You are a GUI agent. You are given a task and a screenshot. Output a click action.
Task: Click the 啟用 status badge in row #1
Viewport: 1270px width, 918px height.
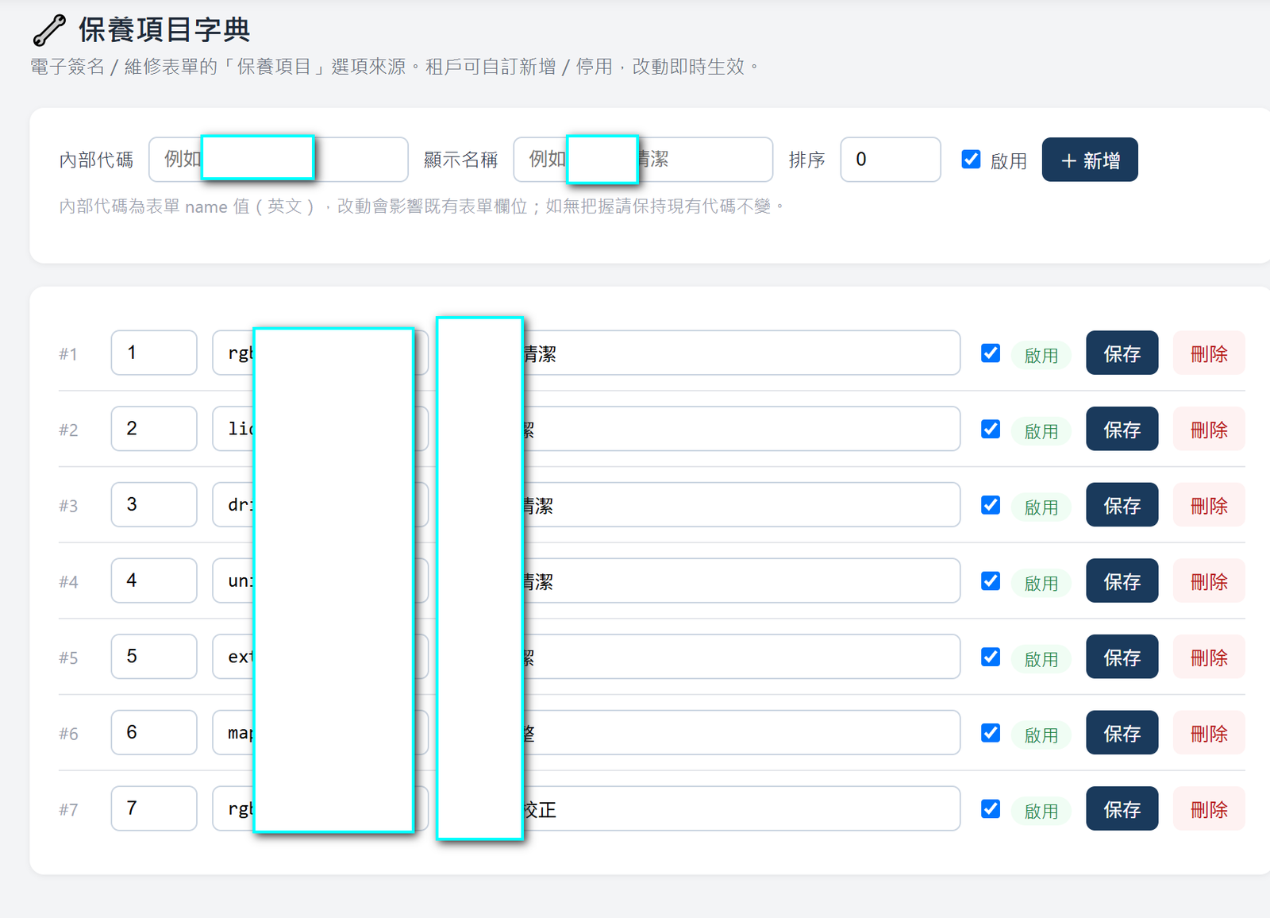(1041, 355)
